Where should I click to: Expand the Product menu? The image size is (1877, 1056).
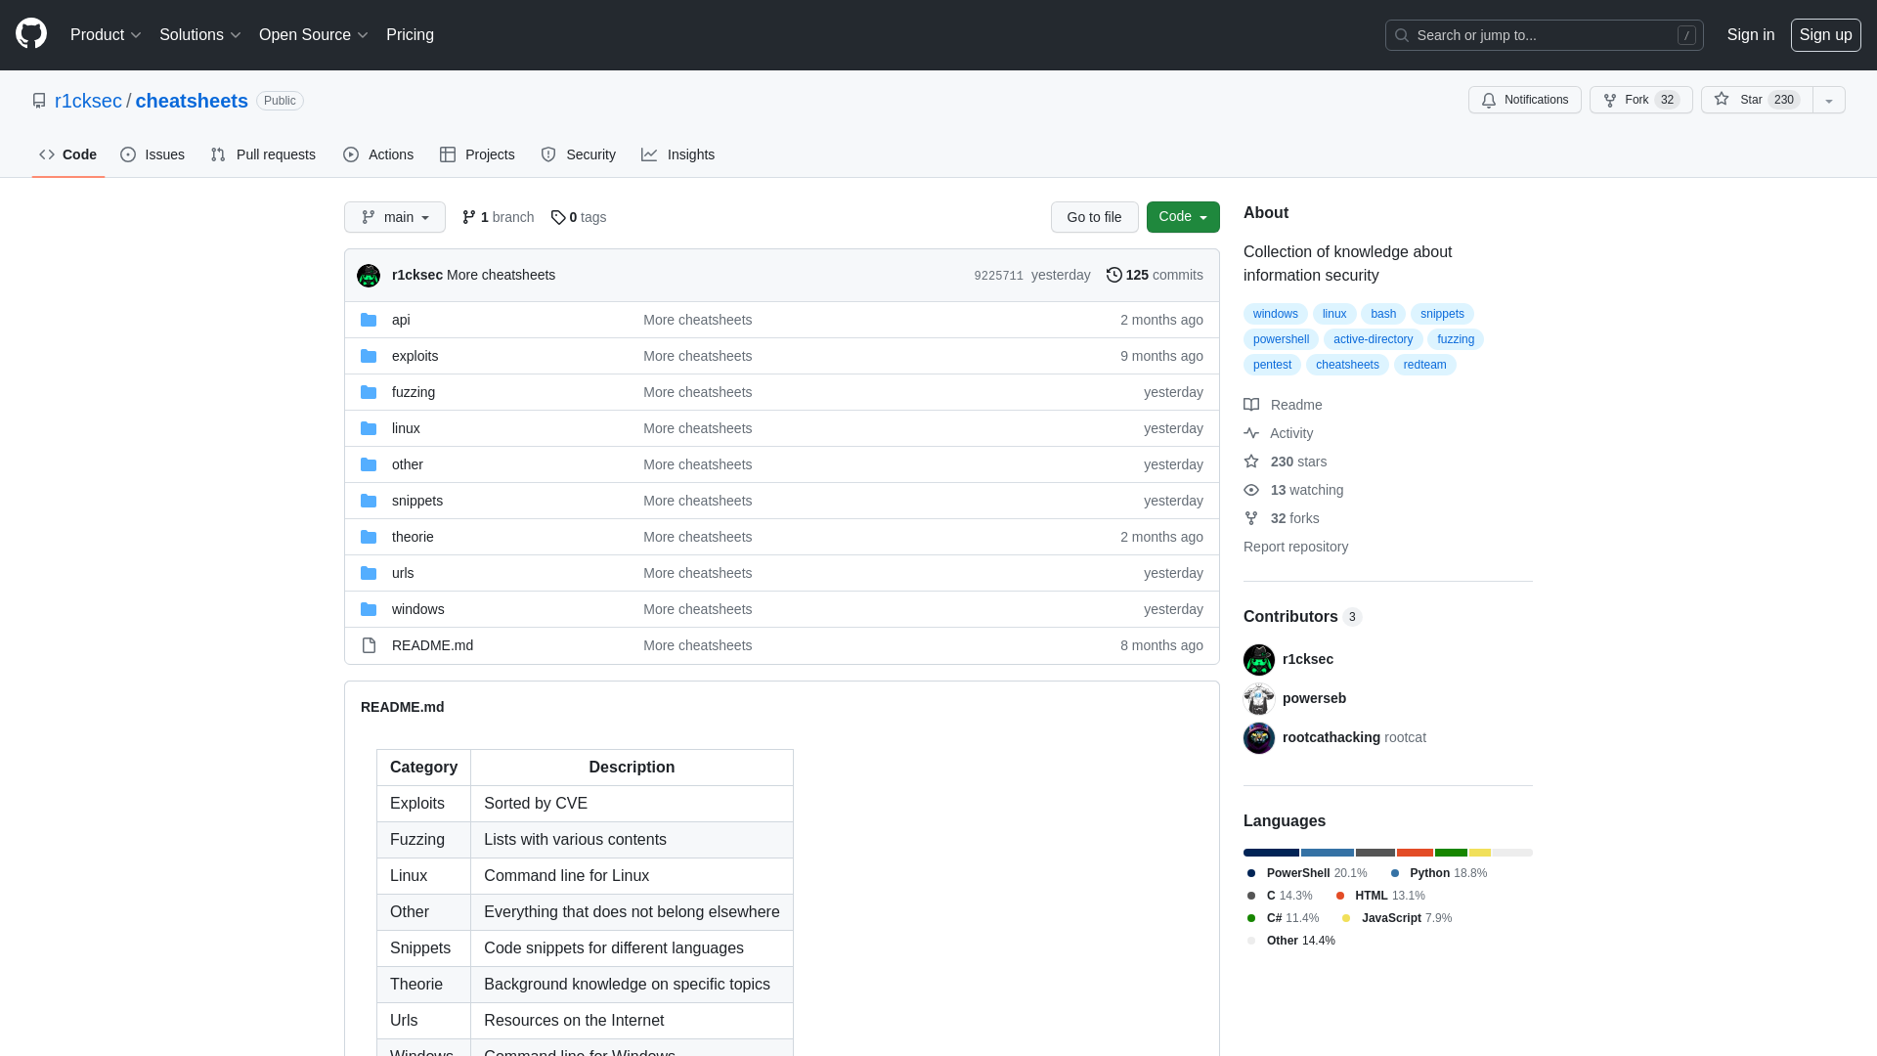click(x=106, y=35)
